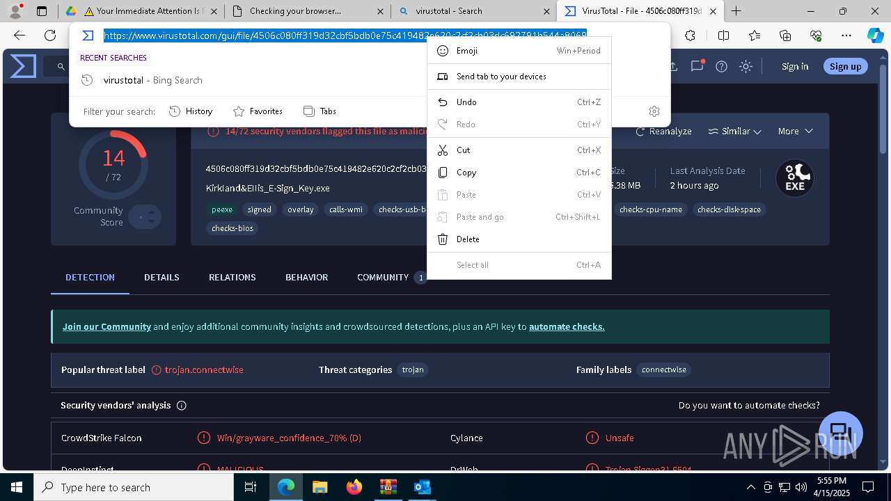This screenshot has height=501, width=891.
Task: Choose Copy in the context menu
Action: (519, 173)
